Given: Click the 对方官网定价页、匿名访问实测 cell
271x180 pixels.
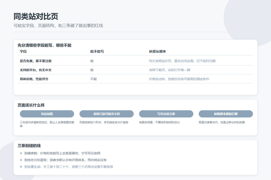Looking at the screenshot, I should pyautogui.click(x=182, y=61).
